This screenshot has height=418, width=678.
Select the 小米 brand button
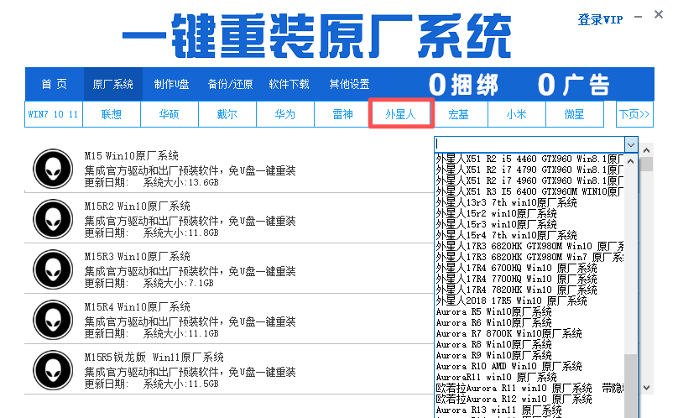pyautogui.click(x=517, y=114)
